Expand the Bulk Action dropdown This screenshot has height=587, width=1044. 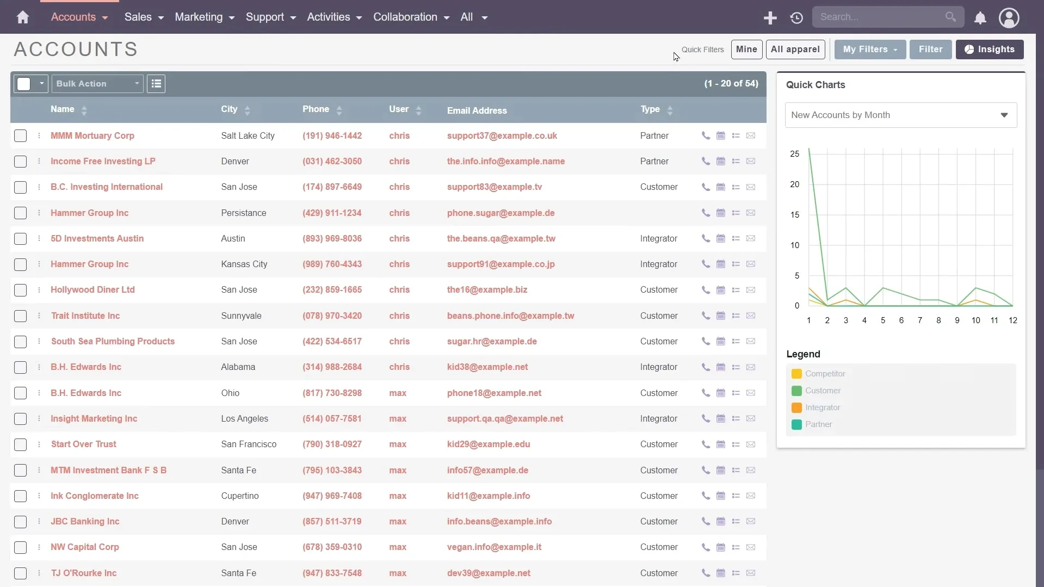(x=97, y=84)
